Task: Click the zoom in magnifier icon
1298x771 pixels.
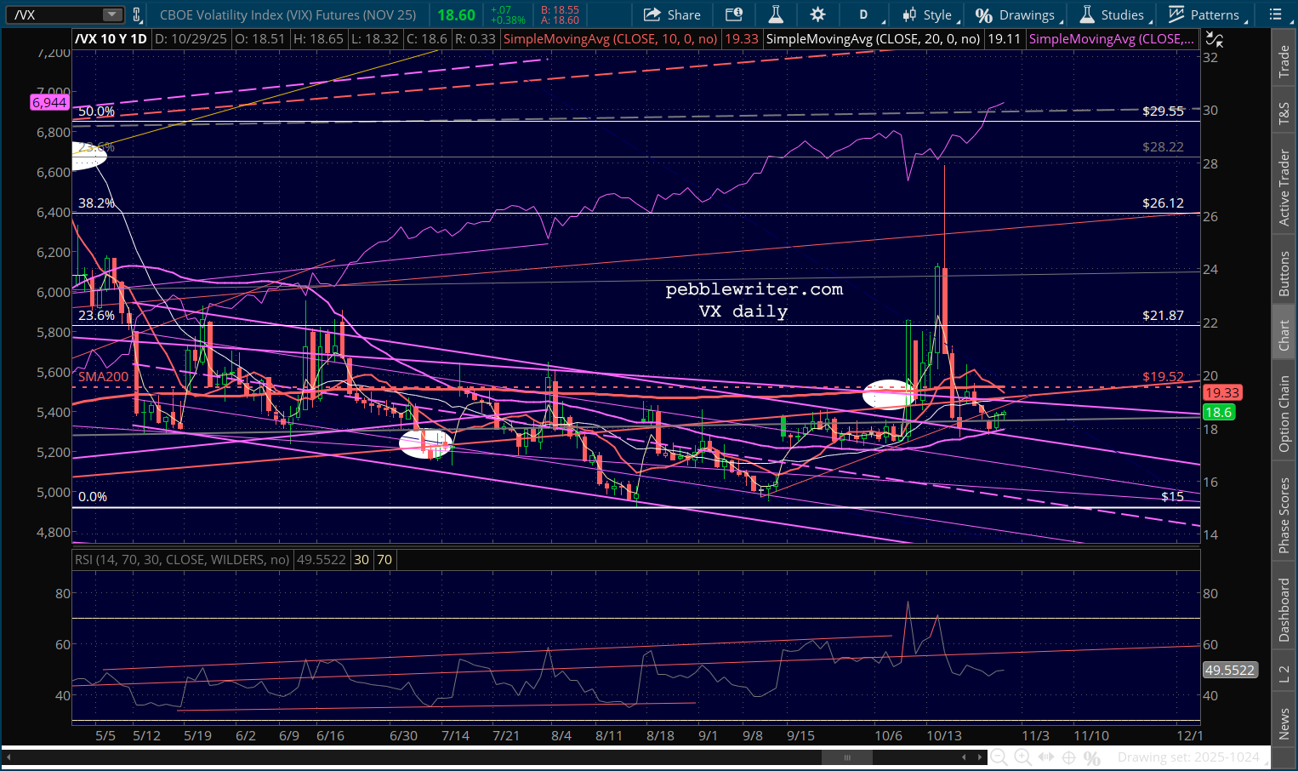Action: tap(1023, 757)
